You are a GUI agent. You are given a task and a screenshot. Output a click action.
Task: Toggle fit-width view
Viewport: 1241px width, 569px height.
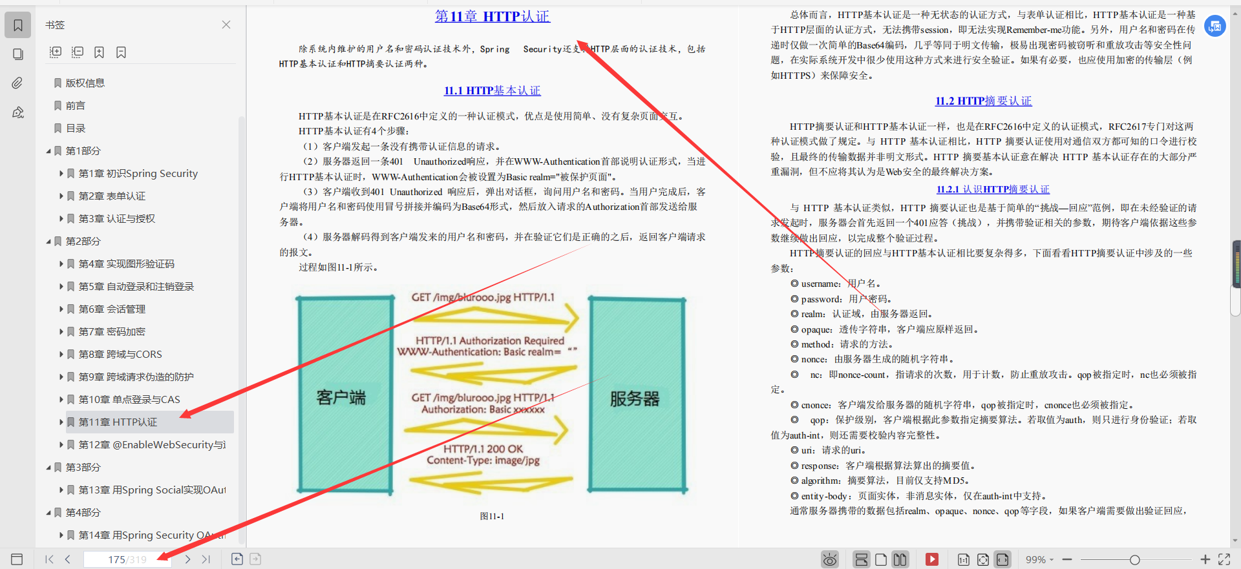(x=1002, y=559)
